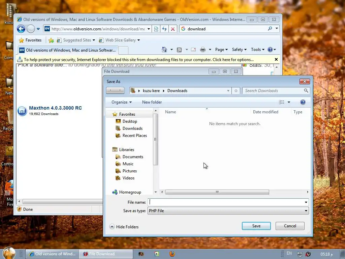
Task: Click in the File name input field
Action: (x=225, y=202)
